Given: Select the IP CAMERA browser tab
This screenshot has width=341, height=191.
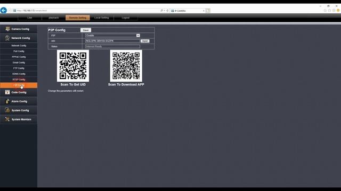Looking at the screenshot, I should click(188, 11).
